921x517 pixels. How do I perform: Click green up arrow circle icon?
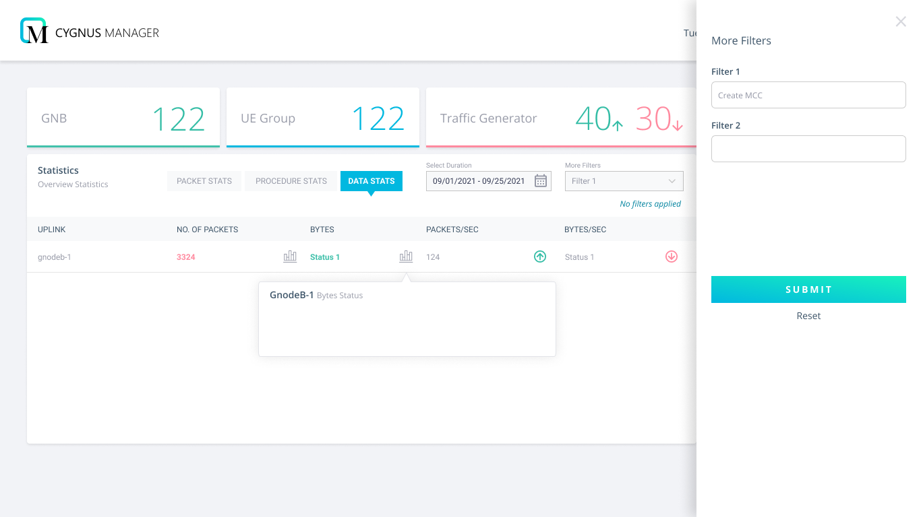click(540, 256)
